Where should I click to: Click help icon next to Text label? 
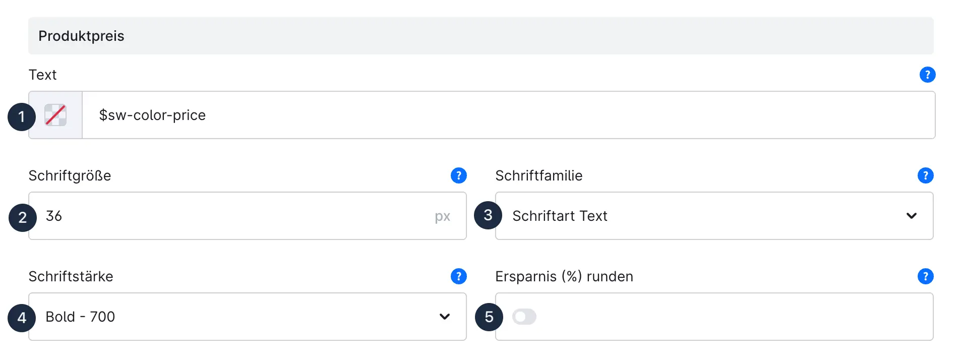[x=927, y=75]
